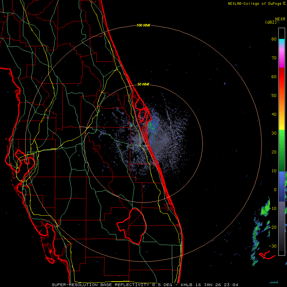Click the blue segment of the color bar
Screen dimensions: 287x287
[x=282, y=186]
